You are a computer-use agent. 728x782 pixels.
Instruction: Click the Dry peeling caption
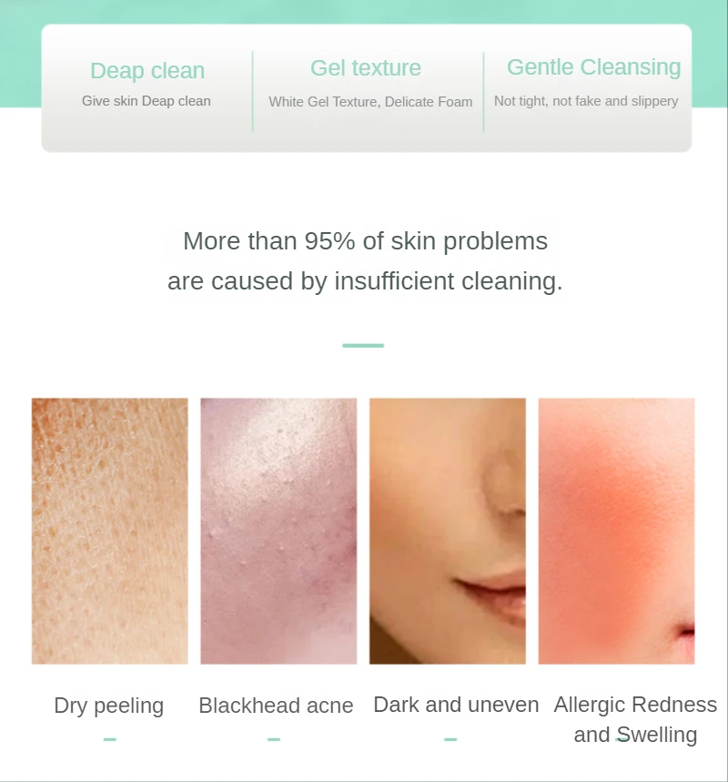click(108, 706)
